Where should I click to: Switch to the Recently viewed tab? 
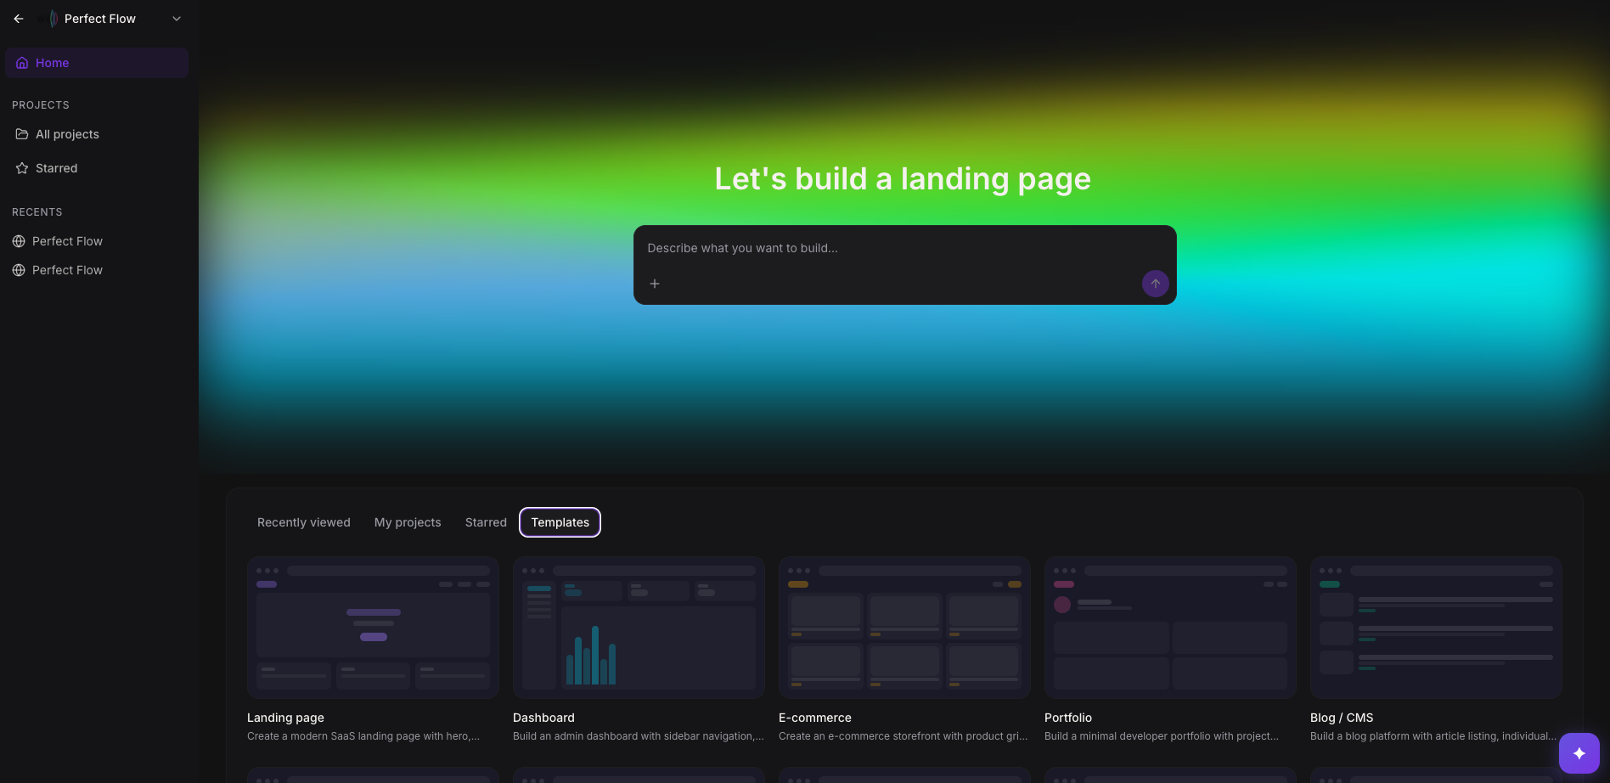pos(303,522)
